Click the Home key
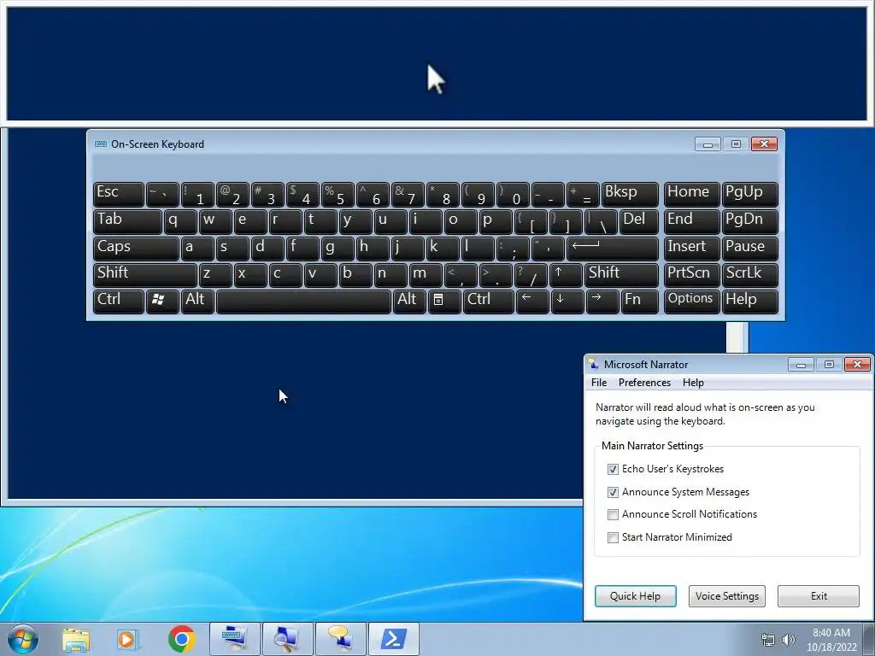This screenshot has width=875, height=656. tap(691, 194)
